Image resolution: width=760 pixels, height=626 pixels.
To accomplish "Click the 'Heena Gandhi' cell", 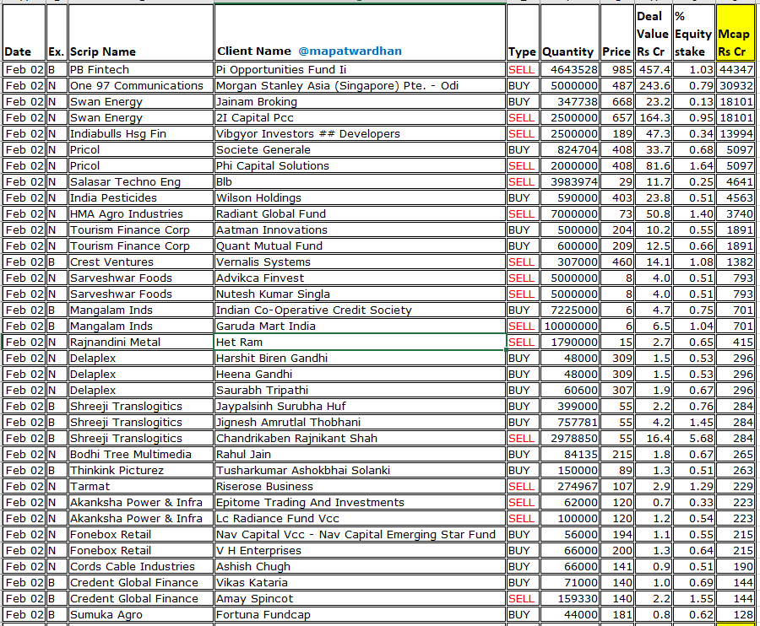I will pos(360,374).
